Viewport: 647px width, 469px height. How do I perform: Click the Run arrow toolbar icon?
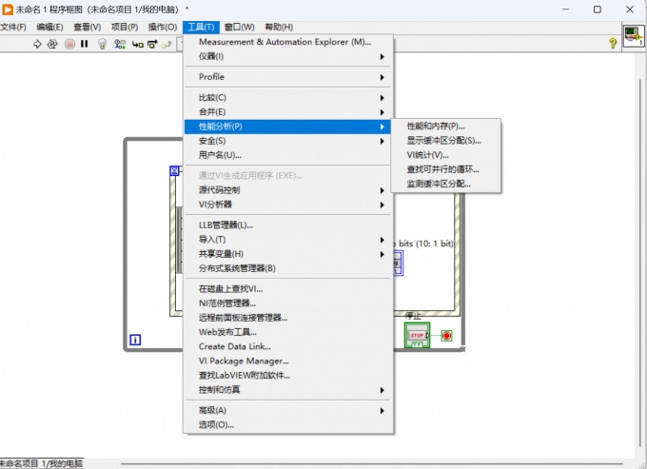[37, 44]
